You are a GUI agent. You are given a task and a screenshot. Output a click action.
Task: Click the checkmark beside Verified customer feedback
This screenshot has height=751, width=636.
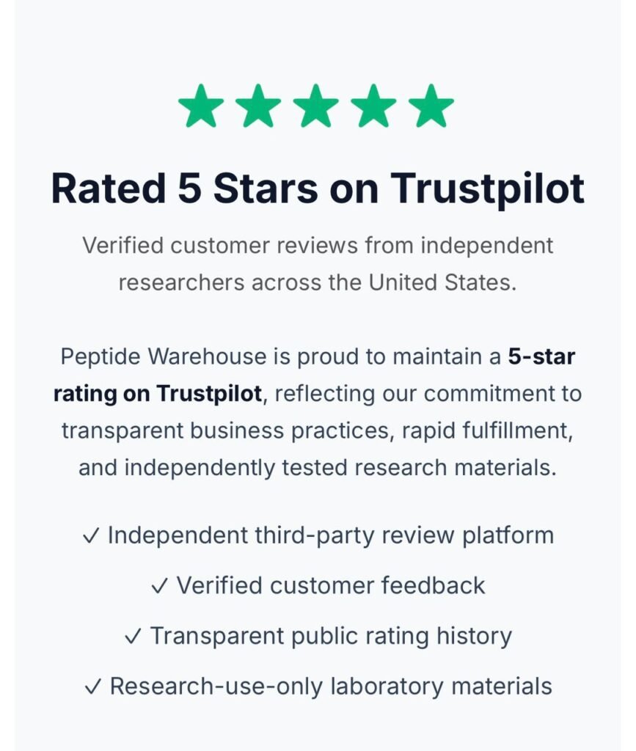pyautogui.click(x=159, y=586)
